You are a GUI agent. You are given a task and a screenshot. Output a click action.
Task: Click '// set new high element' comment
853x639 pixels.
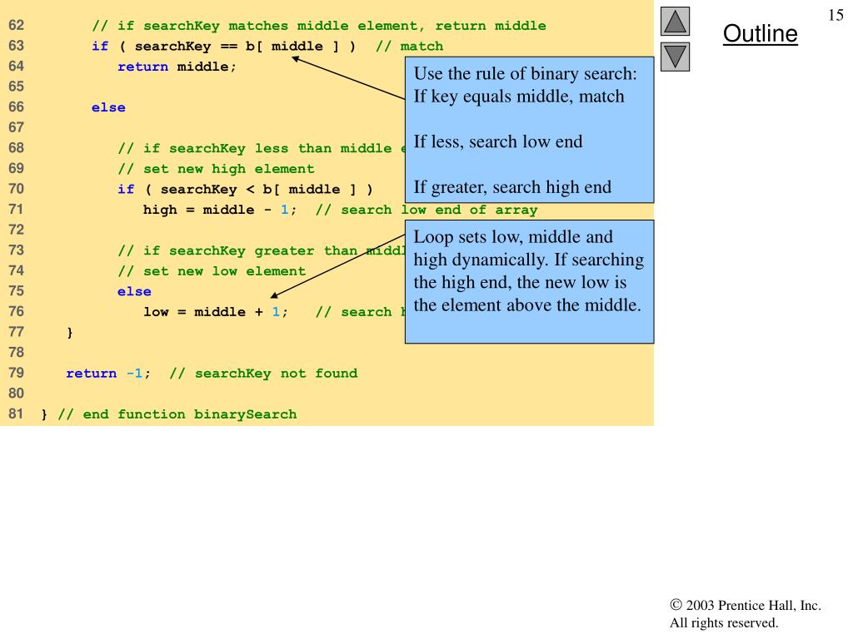pyautogui.click(x=216, y=169)
